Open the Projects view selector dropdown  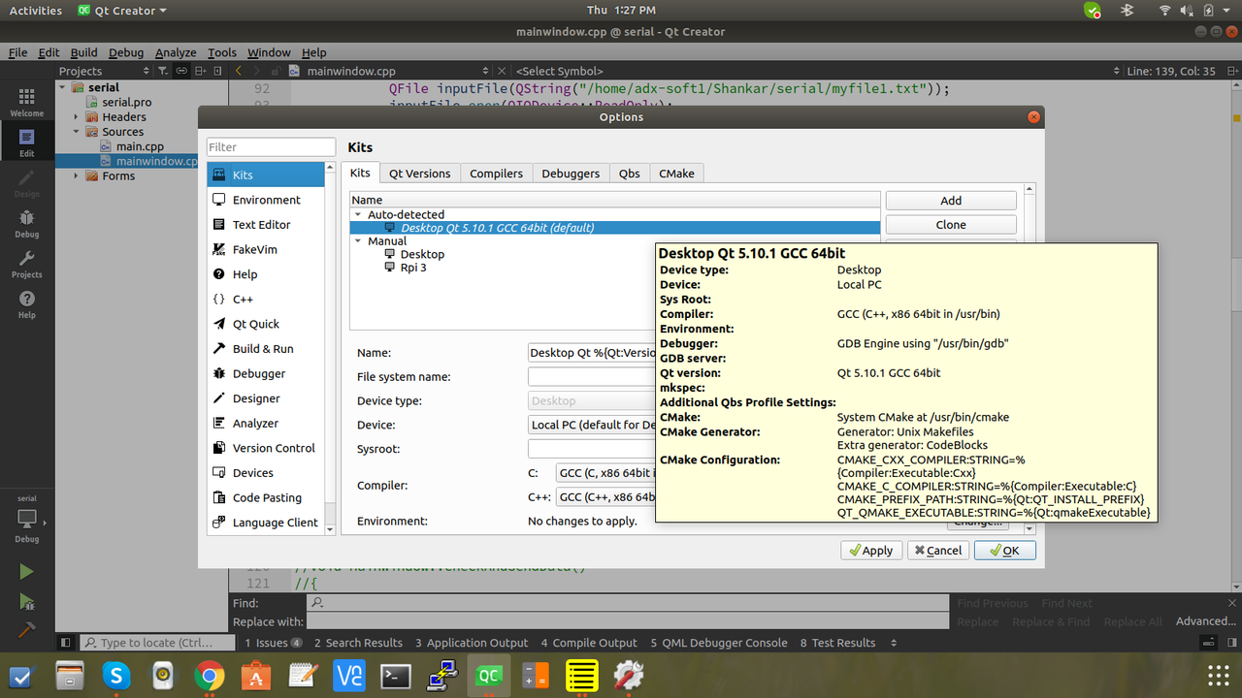pyautogui.click(x=105, y=71)
